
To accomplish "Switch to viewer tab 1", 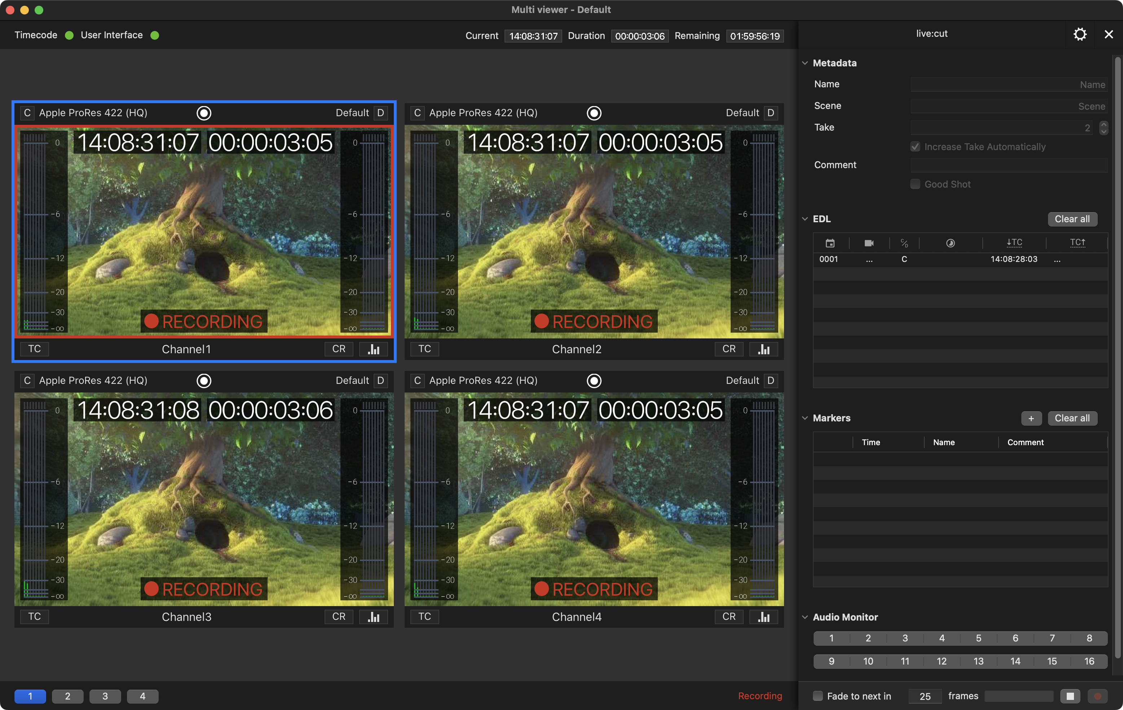I will [30, 696].
